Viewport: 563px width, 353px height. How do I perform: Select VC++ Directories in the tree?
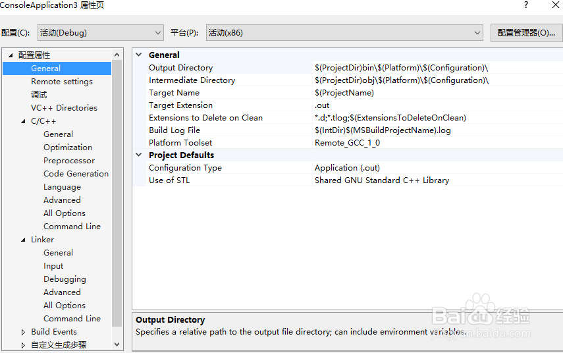coord(64,108)
